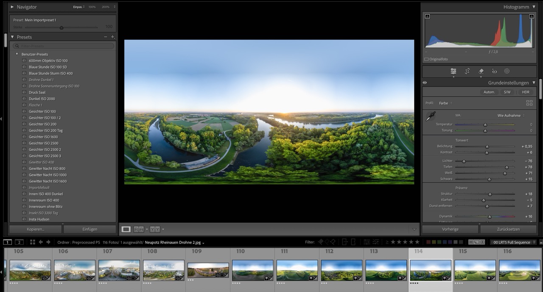
Task: Open white balance Wie Aufnahme dropdown
Action: click(511, 116)
